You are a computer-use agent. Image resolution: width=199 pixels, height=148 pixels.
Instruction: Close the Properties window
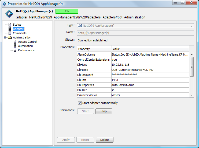[x=191, y=2]
